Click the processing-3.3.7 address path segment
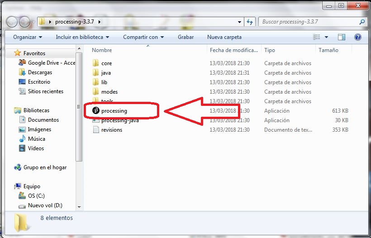The height and width of the screenshot is (238, 371). coord(75,22)
